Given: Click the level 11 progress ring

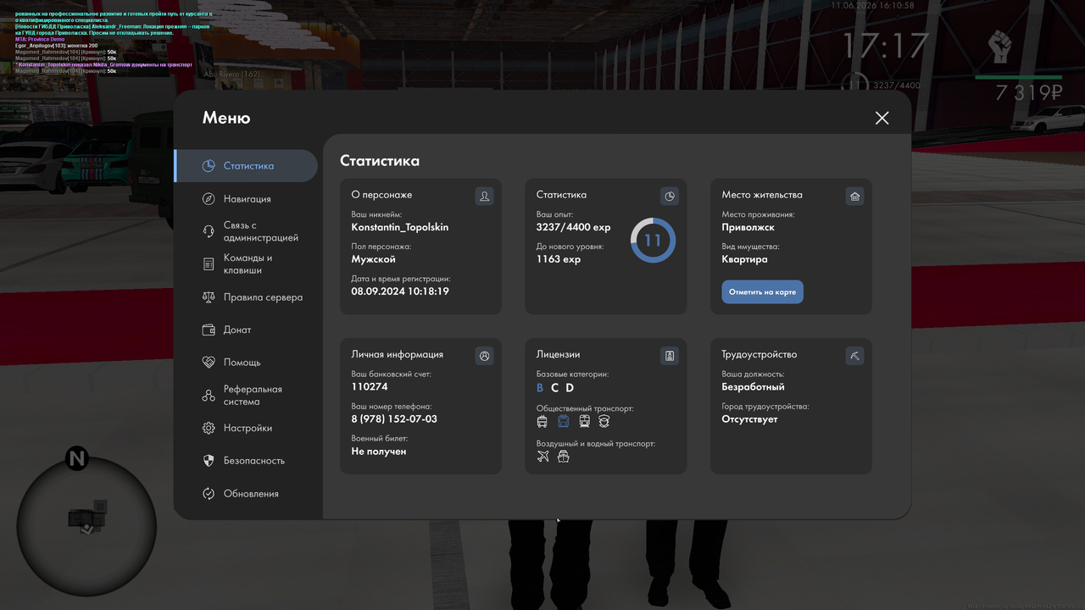Looking at the screenshot, I should [653, 240].
